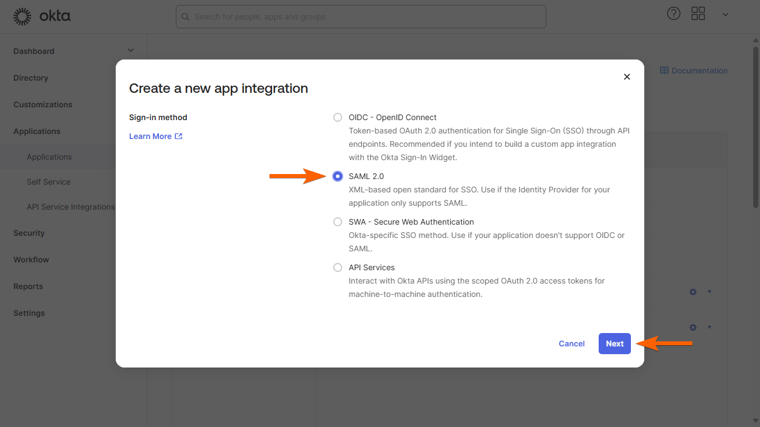Click the Learn More external link icon
This screenshot has height=427, width=760.
[x=179, y=136]
